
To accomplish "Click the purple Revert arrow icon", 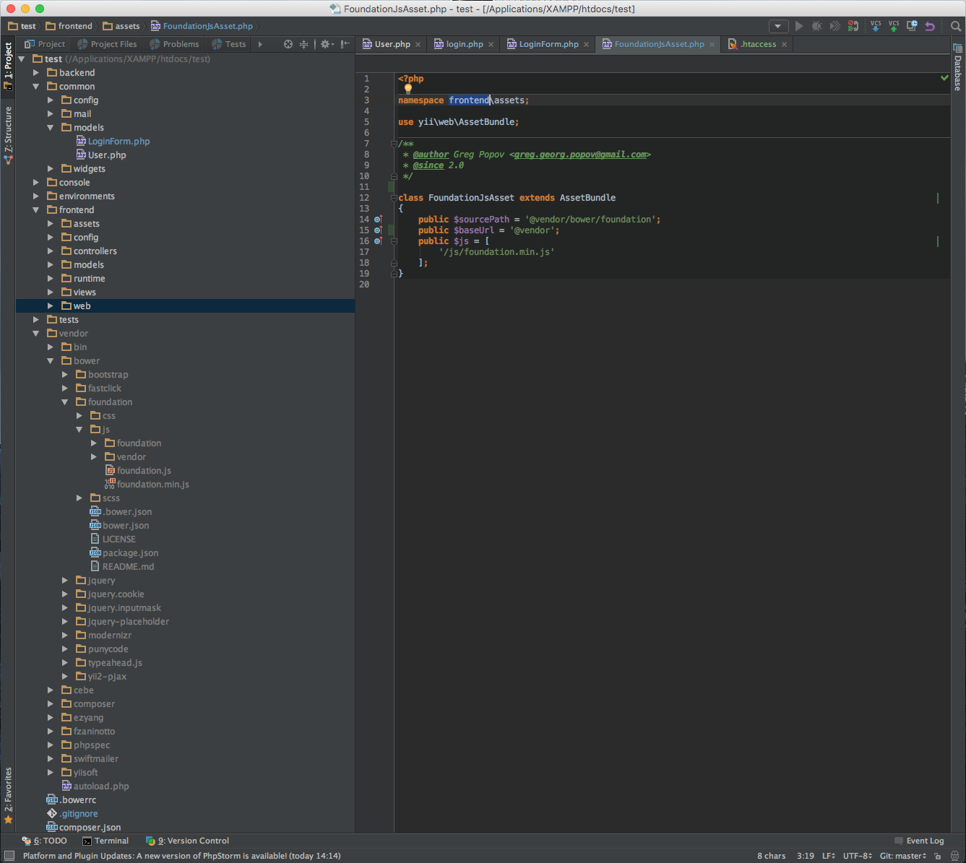I will click(930, 26).
